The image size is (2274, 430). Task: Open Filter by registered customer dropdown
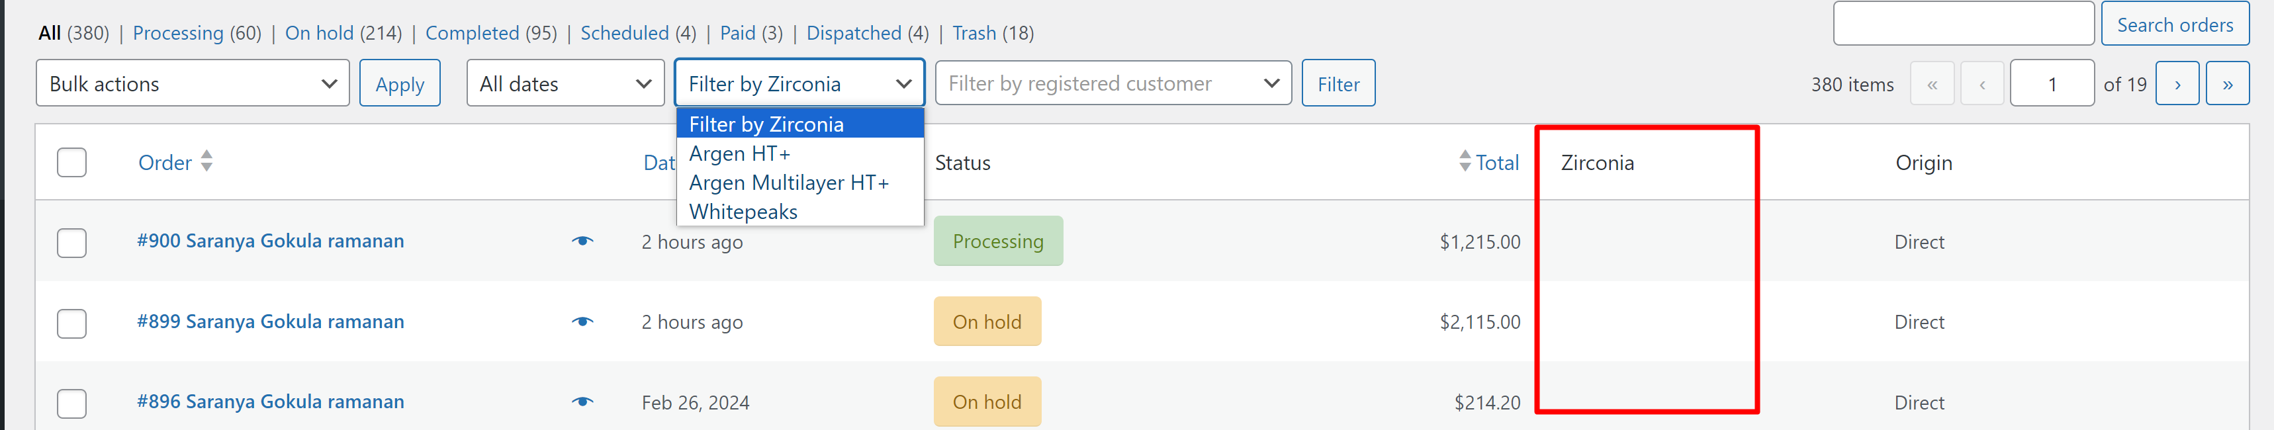point(1113,84)
